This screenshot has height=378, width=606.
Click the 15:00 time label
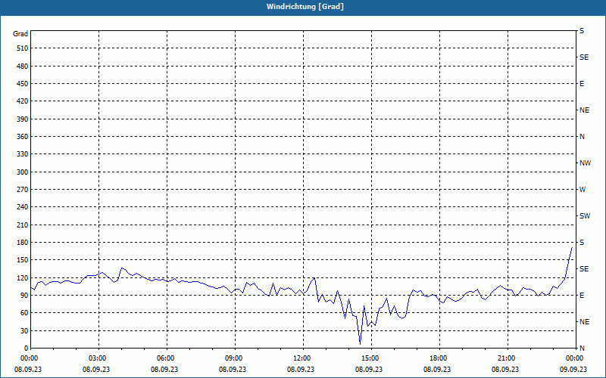click(369, 358)
